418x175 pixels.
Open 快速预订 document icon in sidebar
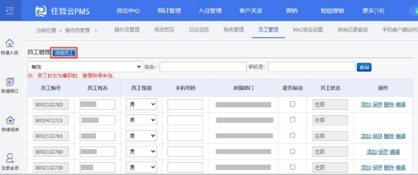tap(9, 81)
